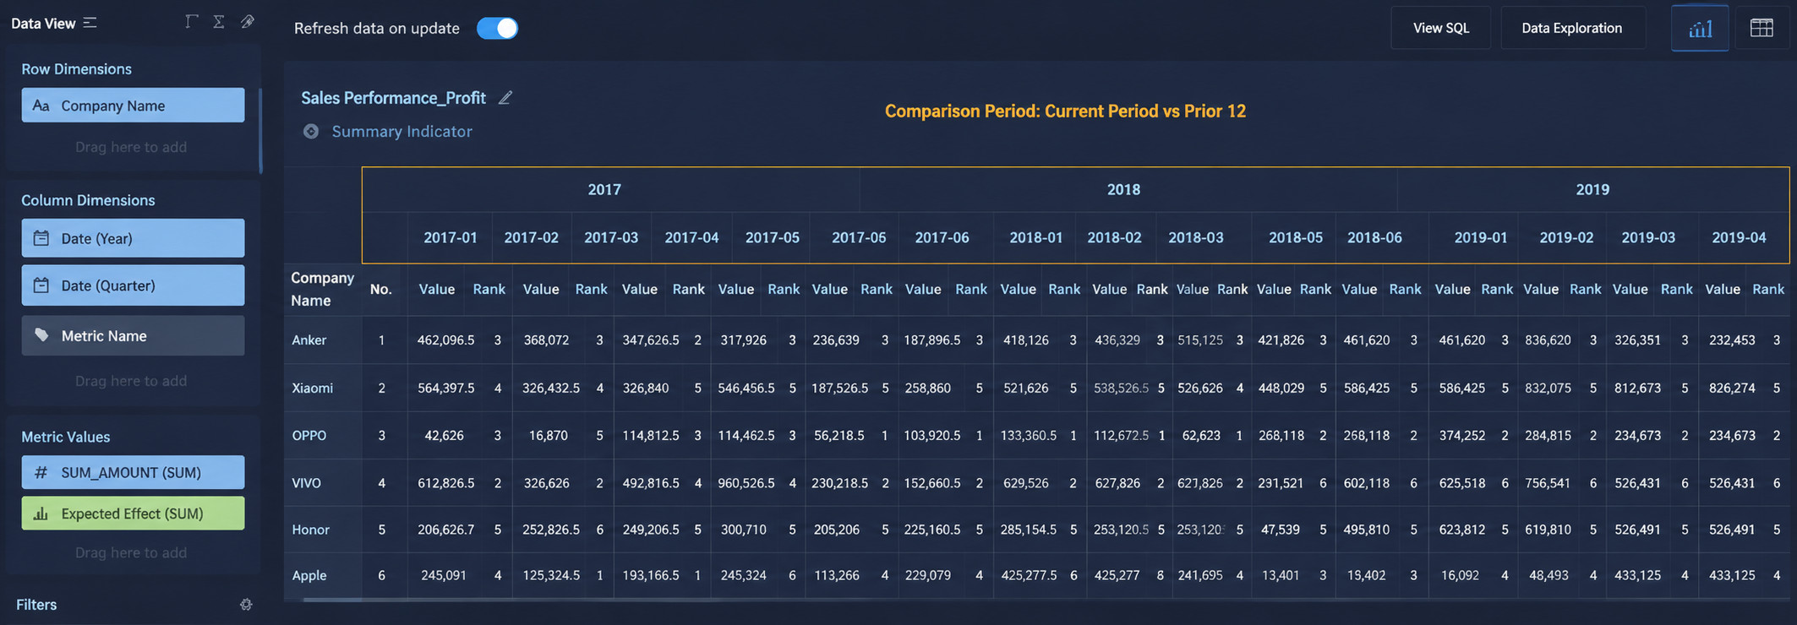Select Company Name row dimension
The width and height of the screenshot is (1797, 625).
[x=133, y=106]
